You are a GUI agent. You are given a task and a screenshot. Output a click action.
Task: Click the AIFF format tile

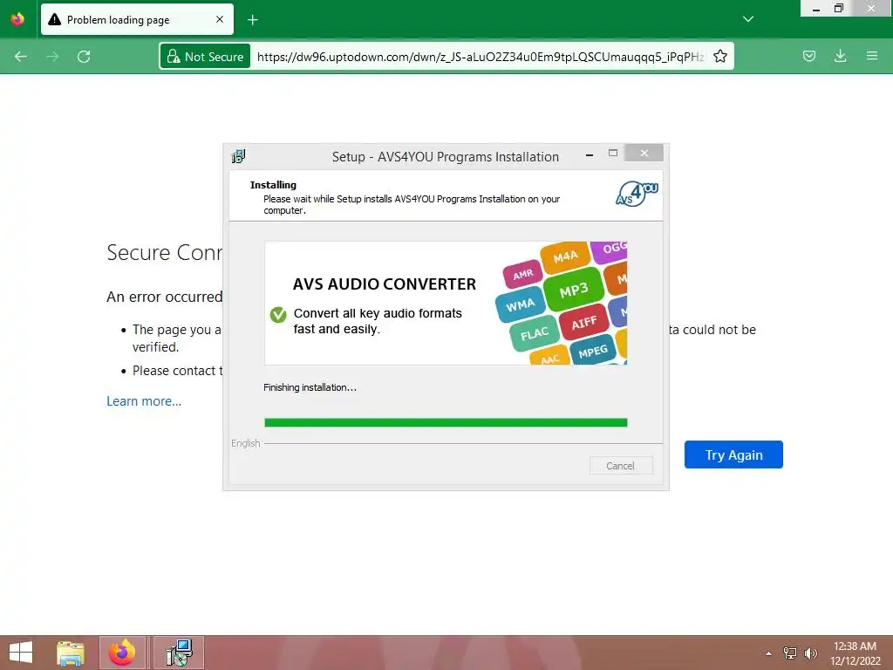click(x=584, y=323)
